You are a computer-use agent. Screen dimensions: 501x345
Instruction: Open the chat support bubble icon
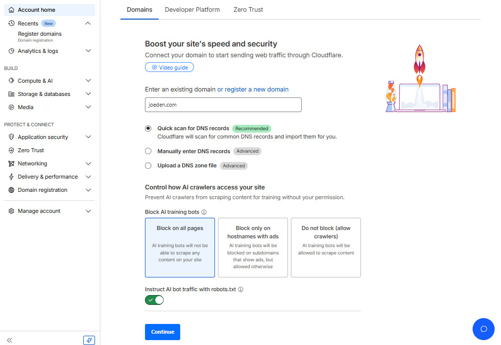point(483,329)
